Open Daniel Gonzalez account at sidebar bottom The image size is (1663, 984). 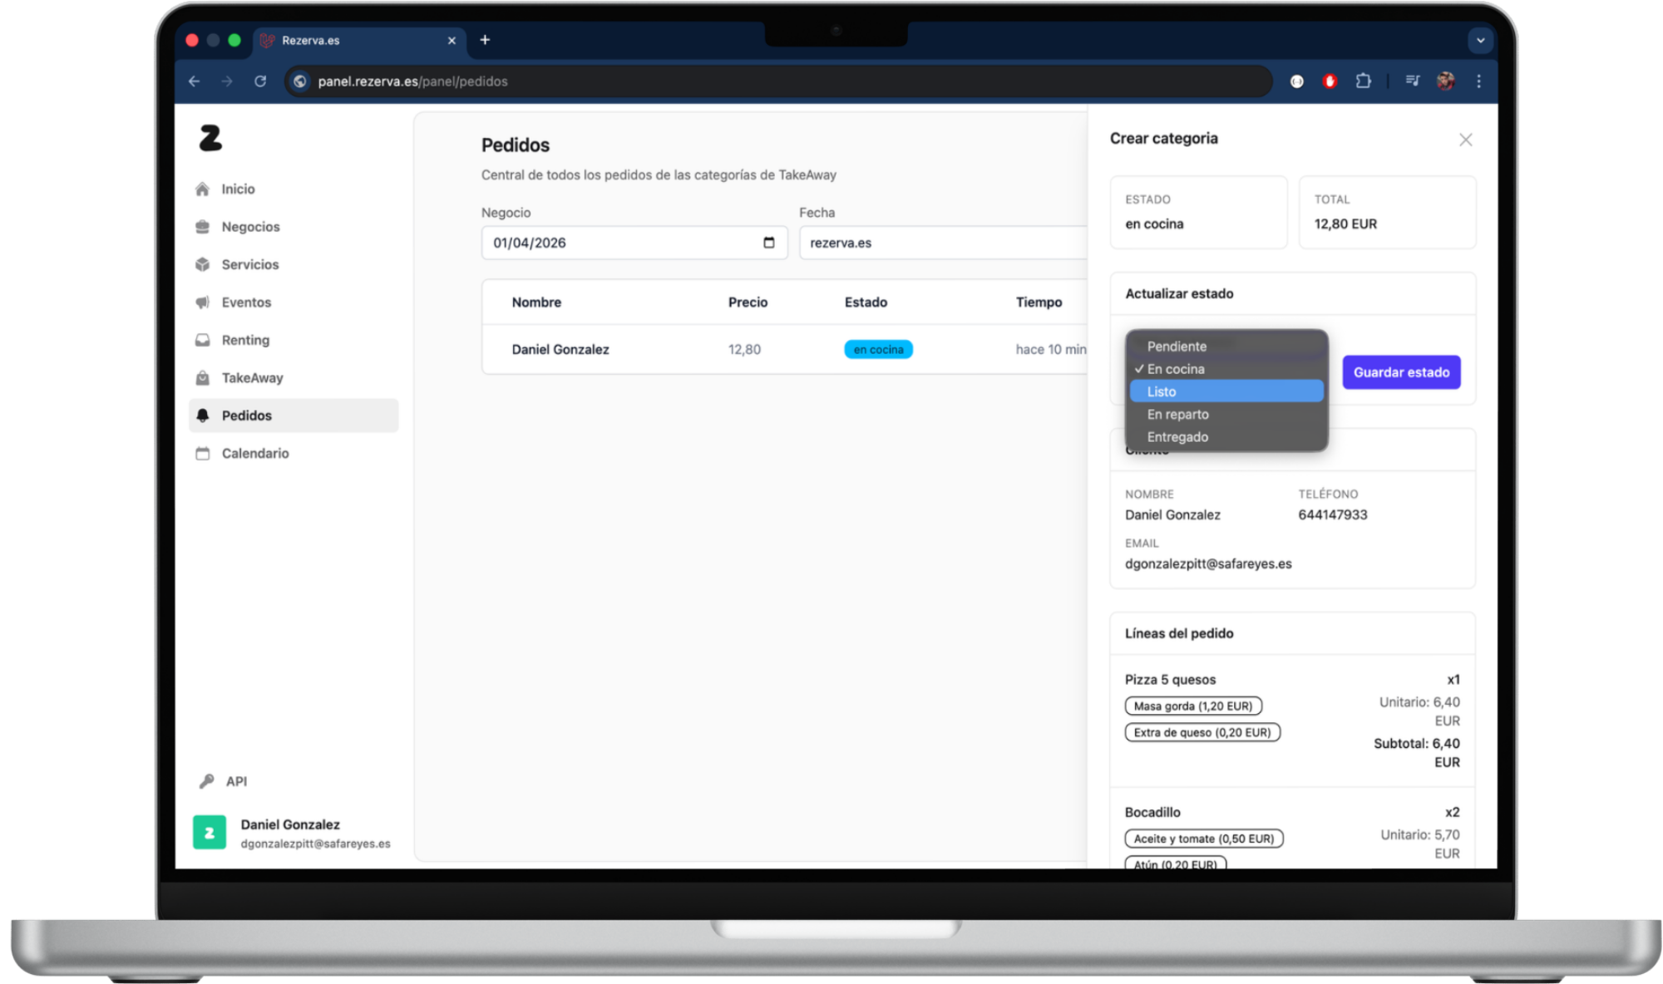293,833
